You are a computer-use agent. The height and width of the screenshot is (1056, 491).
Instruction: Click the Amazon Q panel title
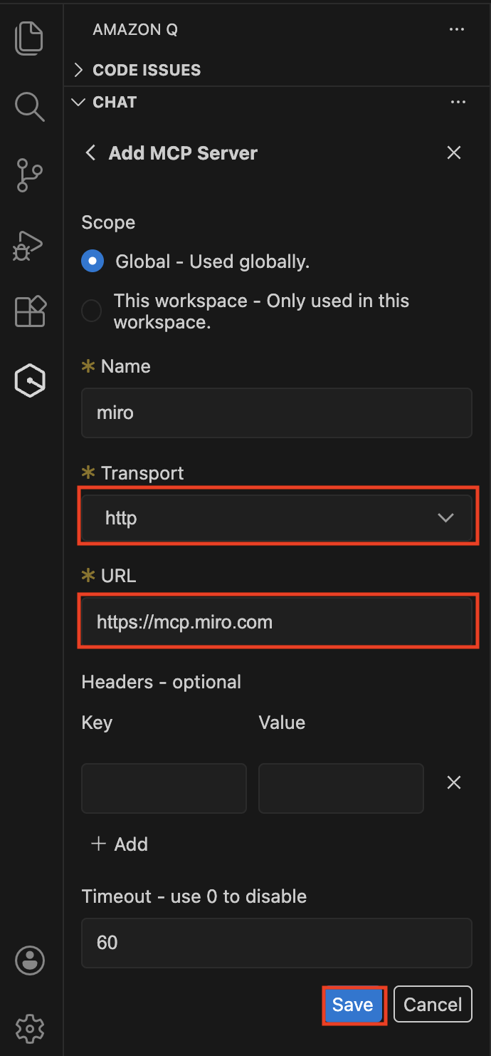135,30
